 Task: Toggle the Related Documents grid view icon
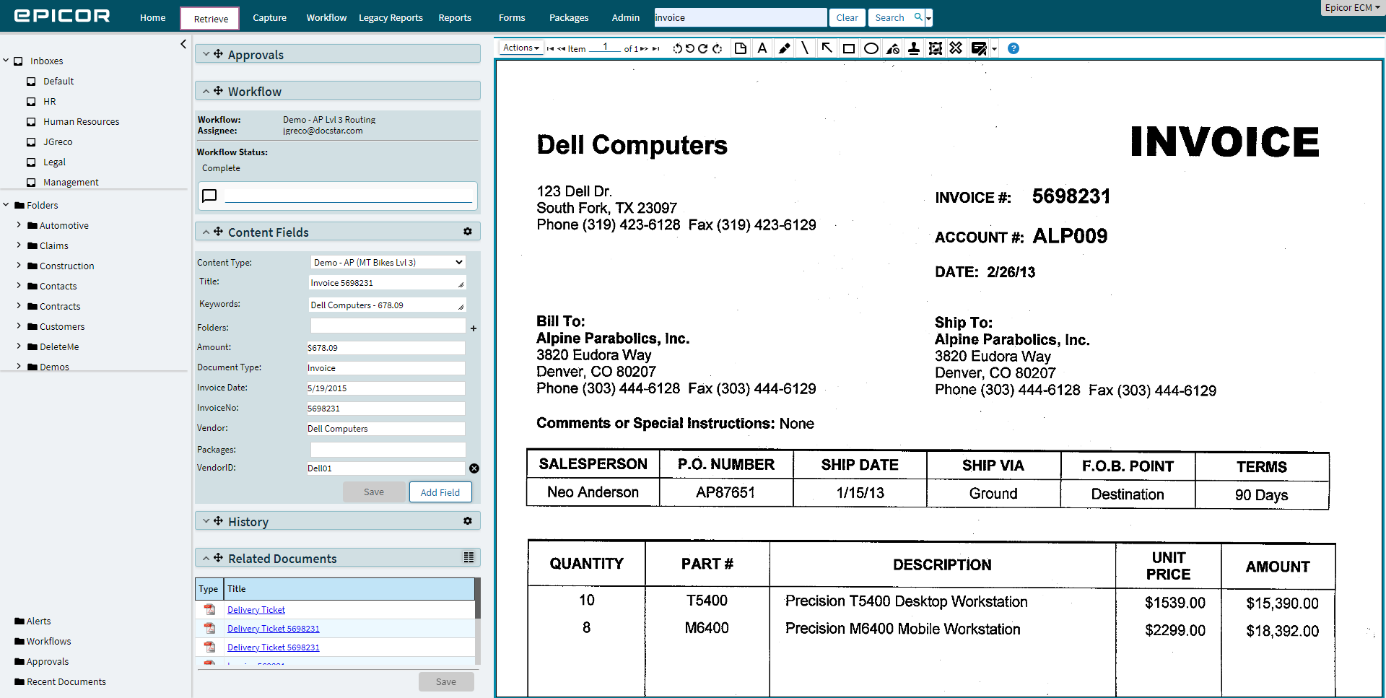468,557
